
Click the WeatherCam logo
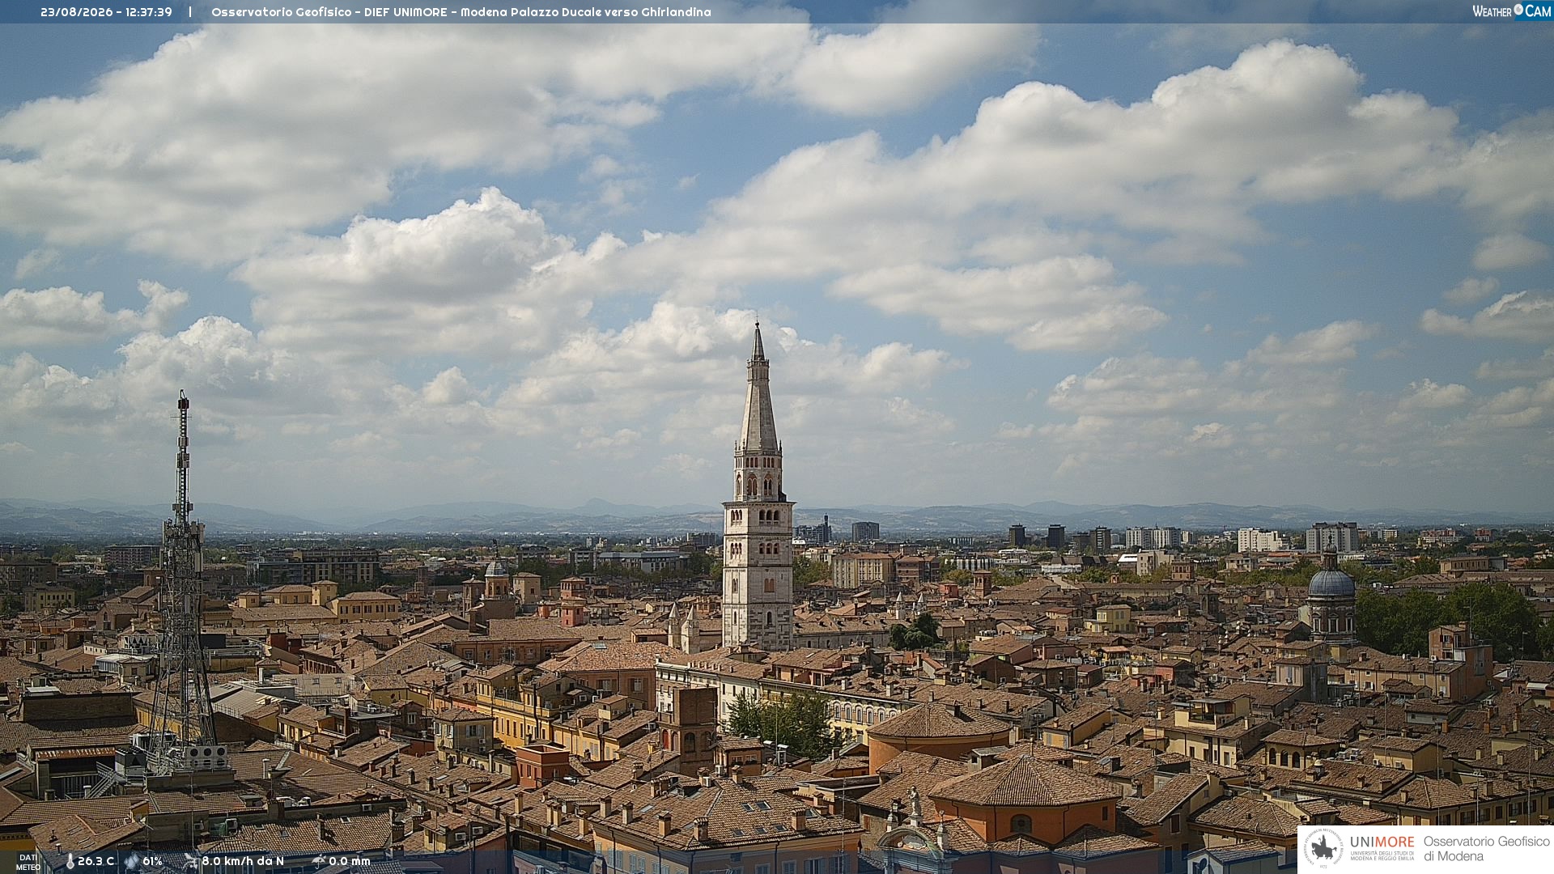(1512, 11)
